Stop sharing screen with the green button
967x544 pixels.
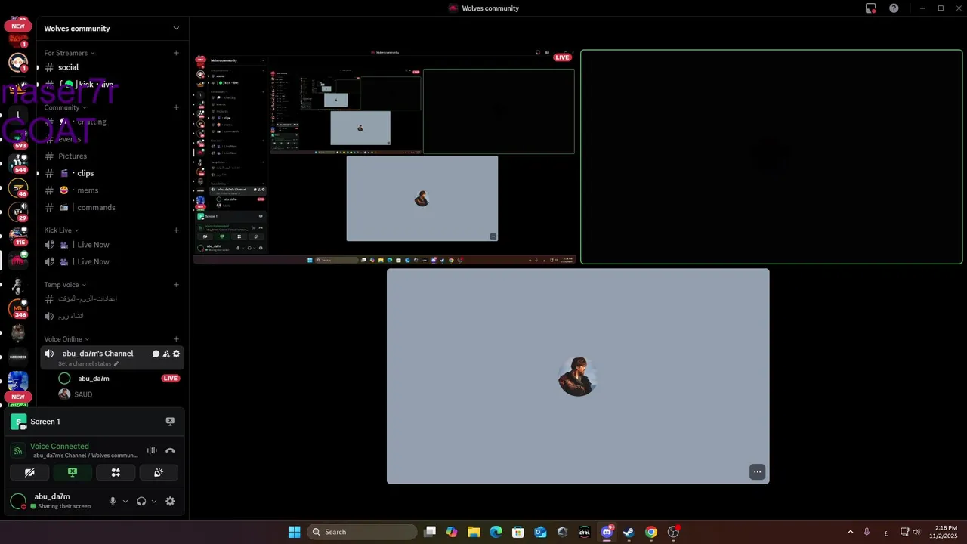tap(73, 472)
